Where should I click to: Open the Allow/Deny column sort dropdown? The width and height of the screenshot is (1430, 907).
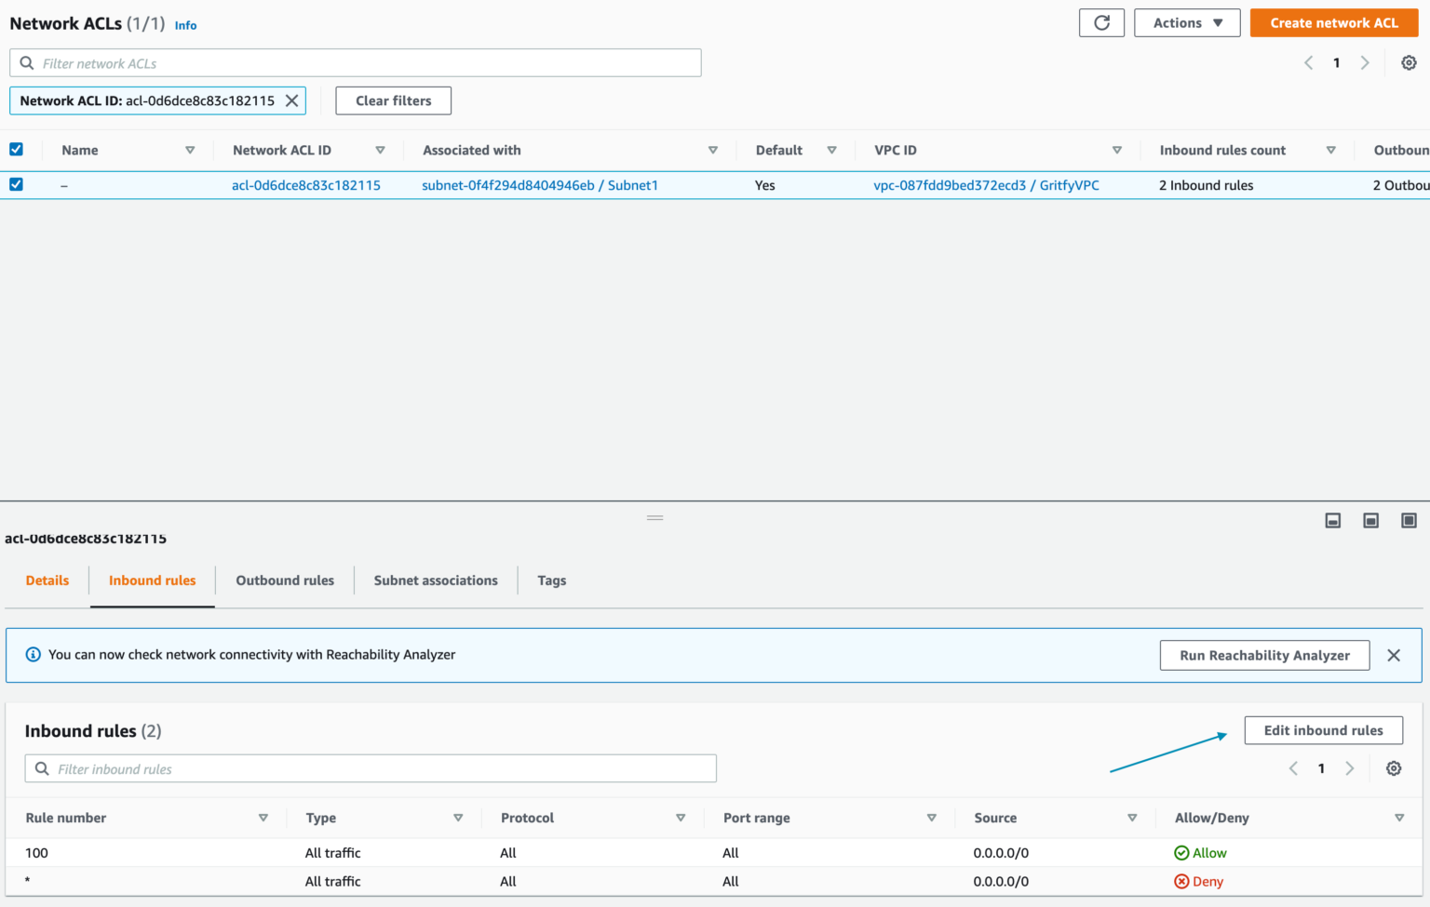pos(1399,817)
